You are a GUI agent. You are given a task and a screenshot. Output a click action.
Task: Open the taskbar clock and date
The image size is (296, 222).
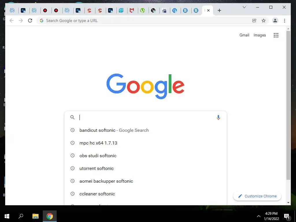[x=271, y=216]
